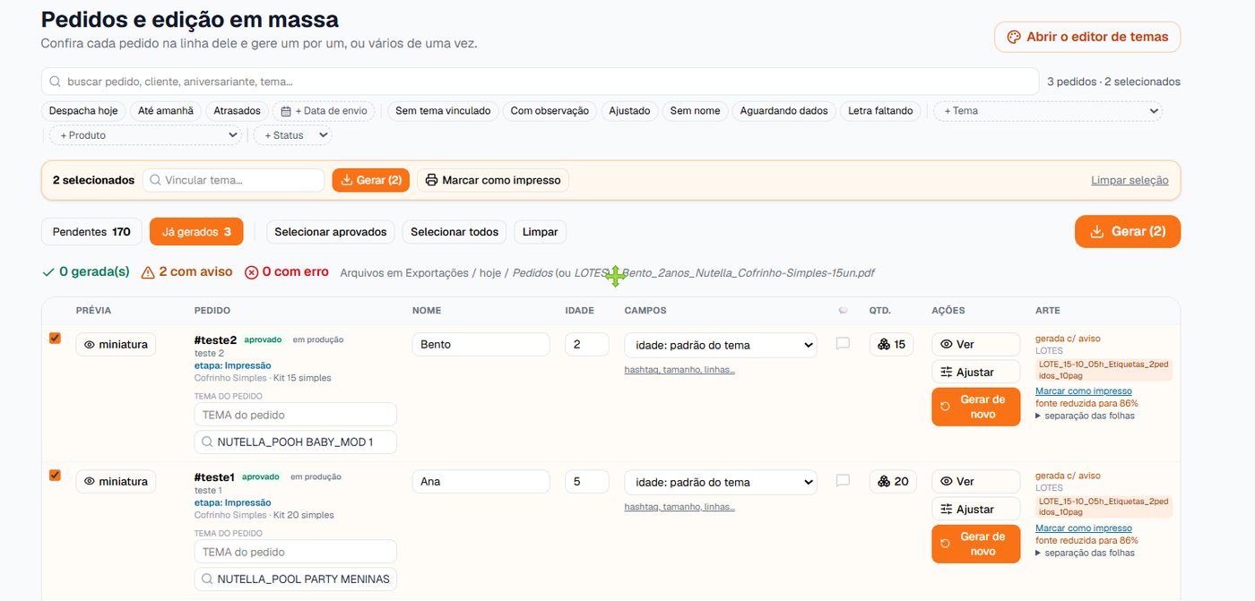
Task: Switch to the Já gerados 3 tab
Action: point(196,232)
